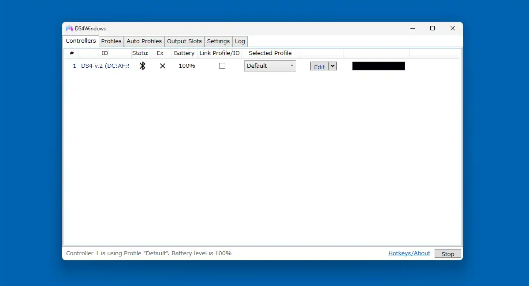Go to the Auto Profiles tab
Viewport: 529px width, 286px height.
pos(144,41)
